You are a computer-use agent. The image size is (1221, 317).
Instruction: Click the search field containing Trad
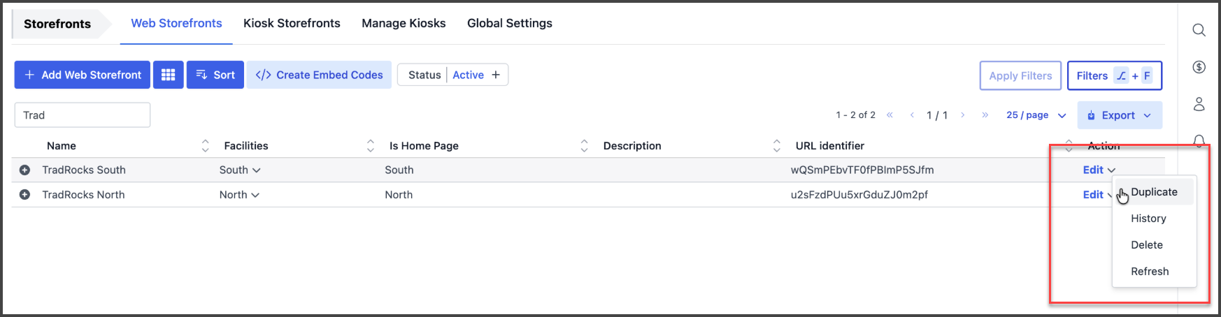pos(83,115)
